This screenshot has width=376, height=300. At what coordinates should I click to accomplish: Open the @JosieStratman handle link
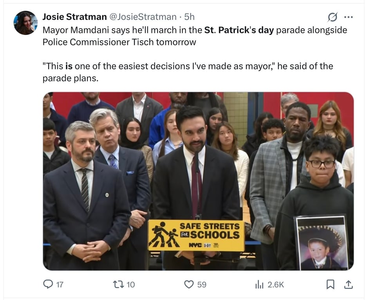143,17
